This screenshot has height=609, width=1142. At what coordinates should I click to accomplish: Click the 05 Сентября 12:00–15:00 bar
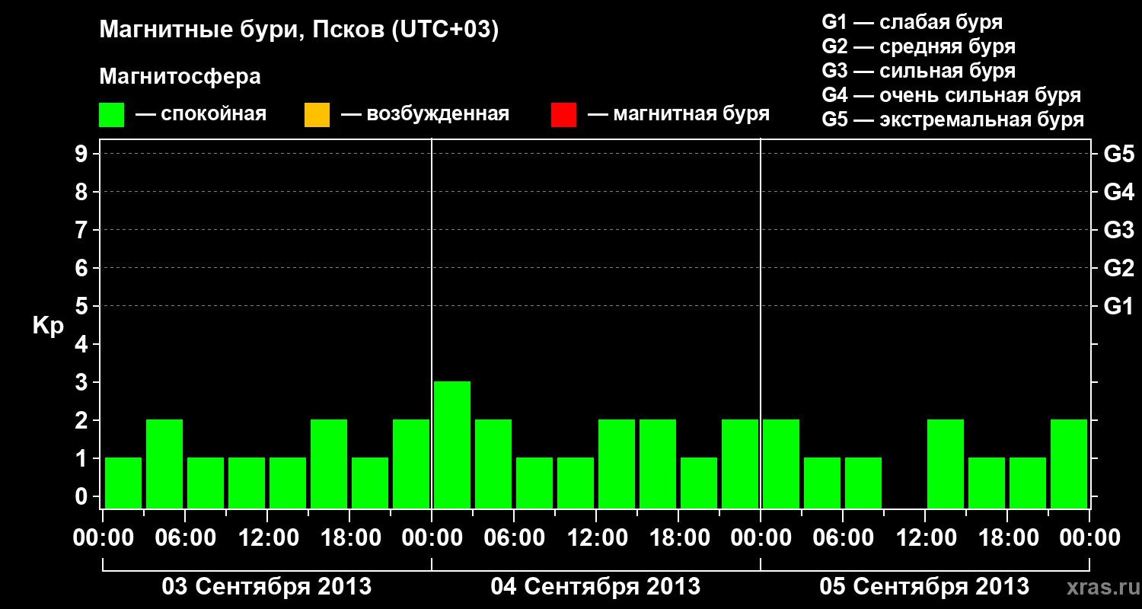click(946, 464)
